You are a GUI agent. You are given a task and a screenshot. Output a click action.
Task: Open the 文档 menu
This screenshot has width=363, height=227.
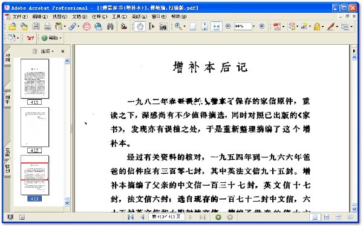[79, 17]
